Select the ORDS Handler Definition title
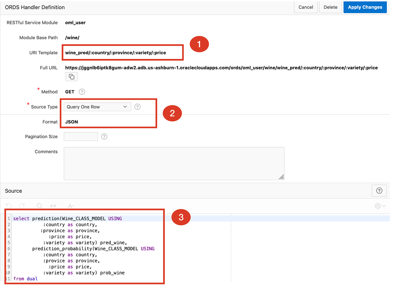Viewport: 409px width, 294px height. tap(35, 7)
